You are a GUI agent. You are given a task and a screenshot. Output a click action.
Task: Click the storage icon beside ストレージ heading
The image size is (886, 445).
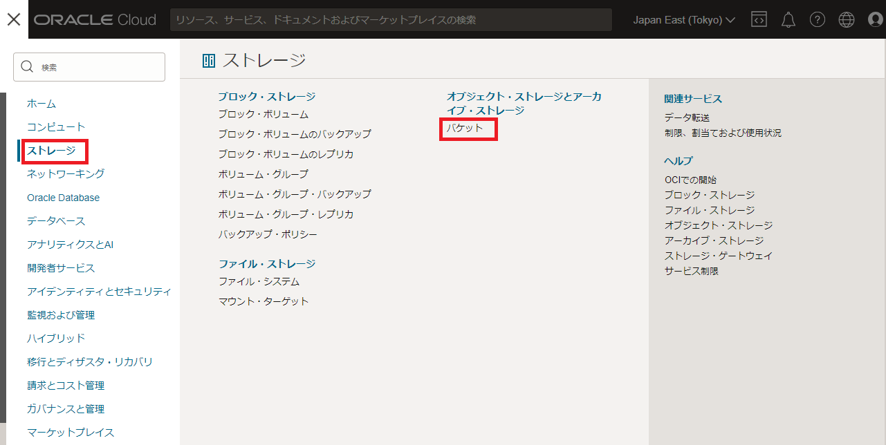point(209,61)
